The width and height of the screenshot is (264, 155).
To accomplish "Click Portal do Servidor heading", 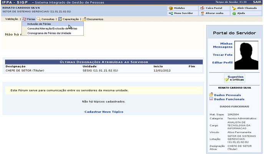I will click(x=234, y=33).
